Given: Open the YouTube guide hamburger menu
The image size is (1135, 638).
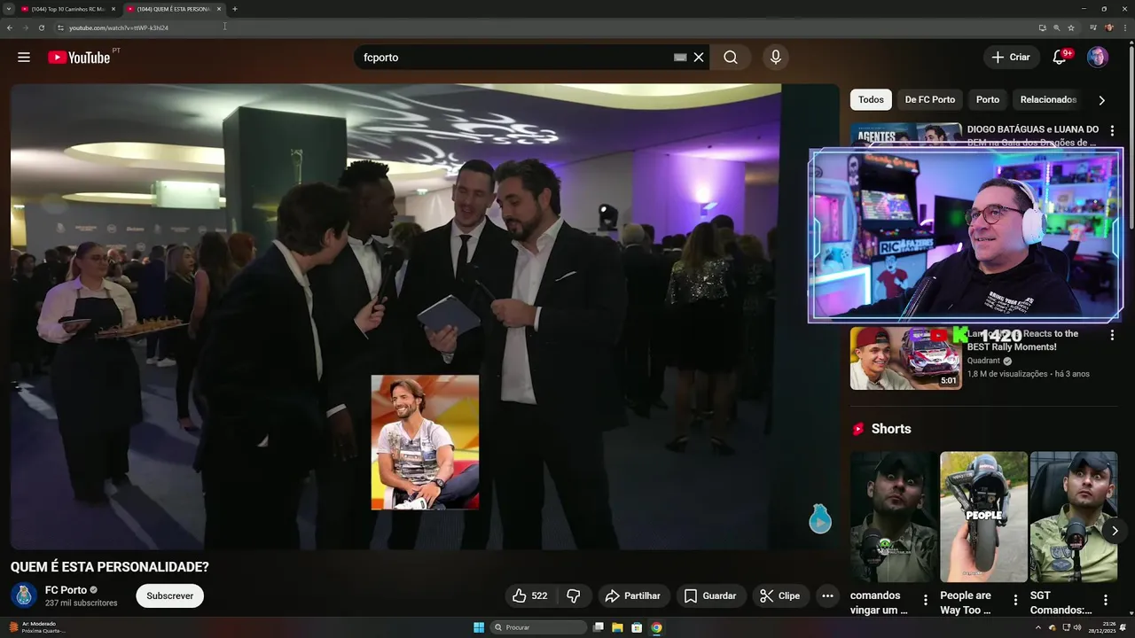Looking at the screenshot, I should click(x=24, y=58).
